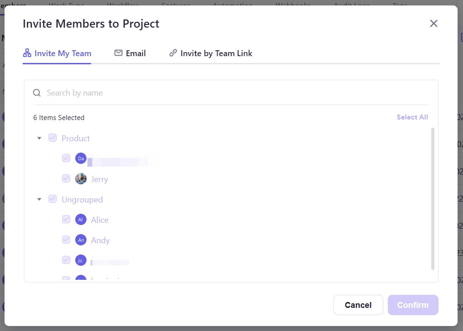Click the Select All link

(x=412, y=117)
